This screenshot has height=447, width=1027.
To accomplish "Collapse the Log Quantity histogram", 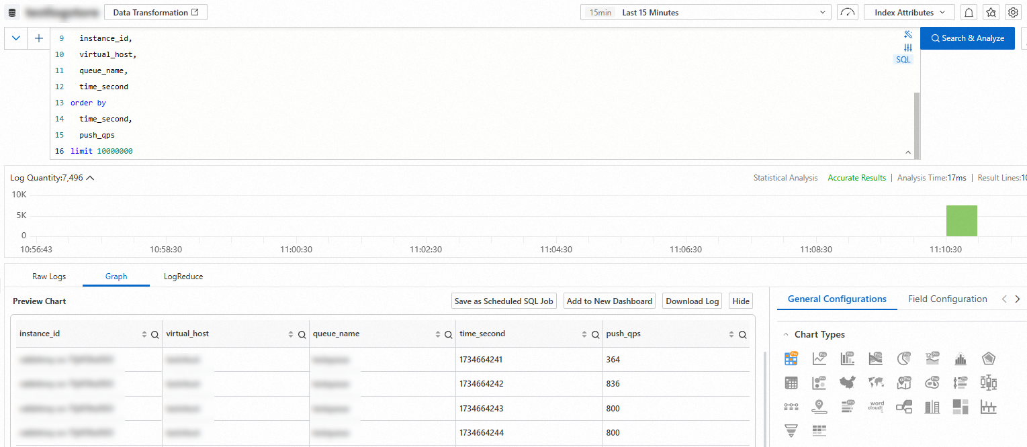I will 90,178.
